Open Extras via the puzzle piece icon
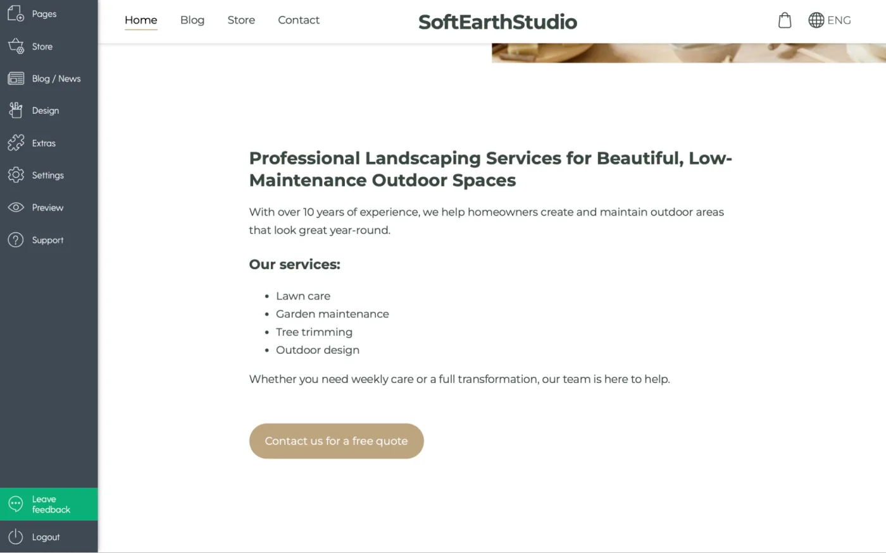The height and width of the screenshot is (553, 886). click(x=15, y=142)
